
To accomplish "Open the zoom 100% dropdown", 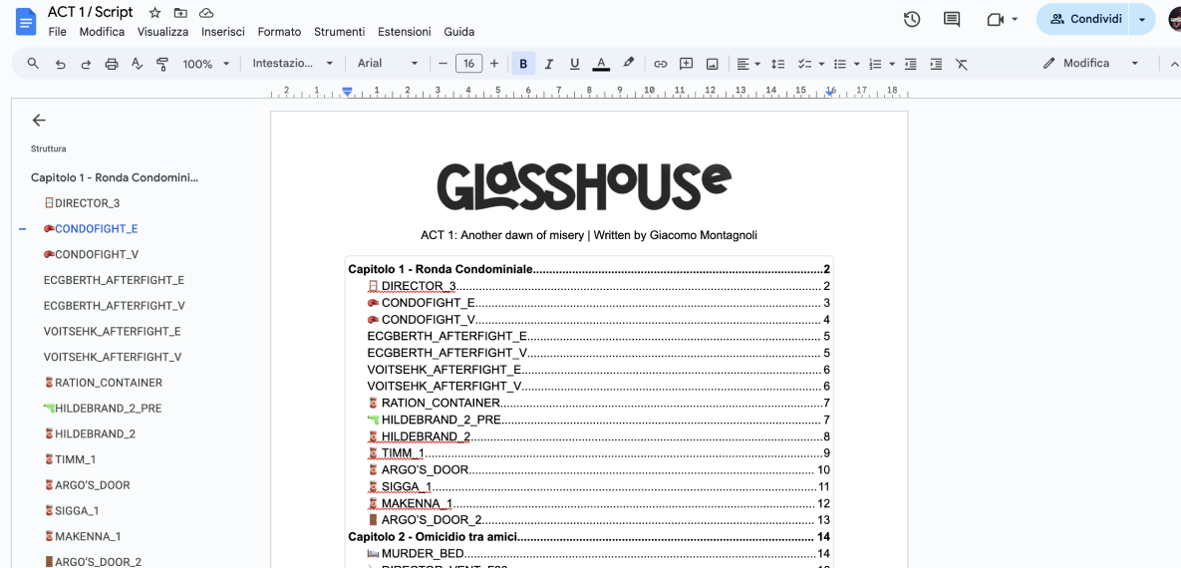I will 205,64.
